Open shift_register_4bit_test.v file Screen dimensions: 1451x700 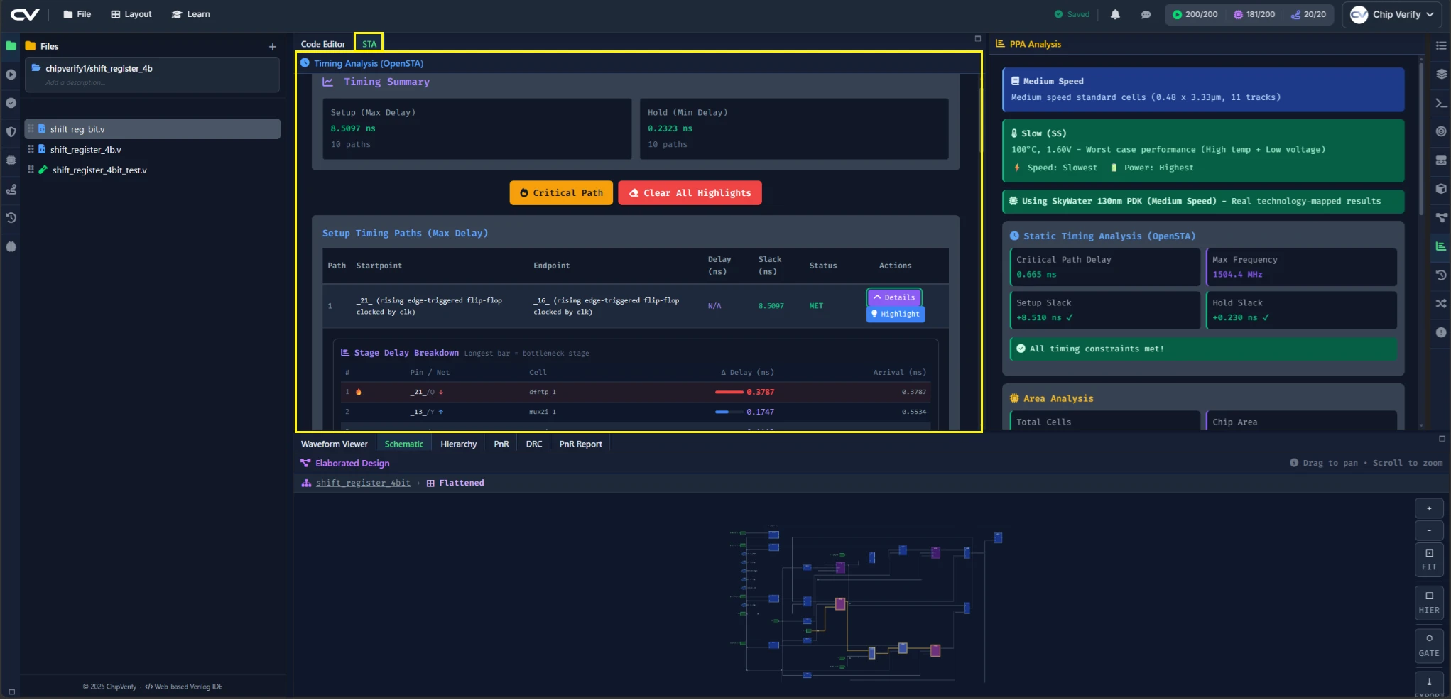pos(153,170)
